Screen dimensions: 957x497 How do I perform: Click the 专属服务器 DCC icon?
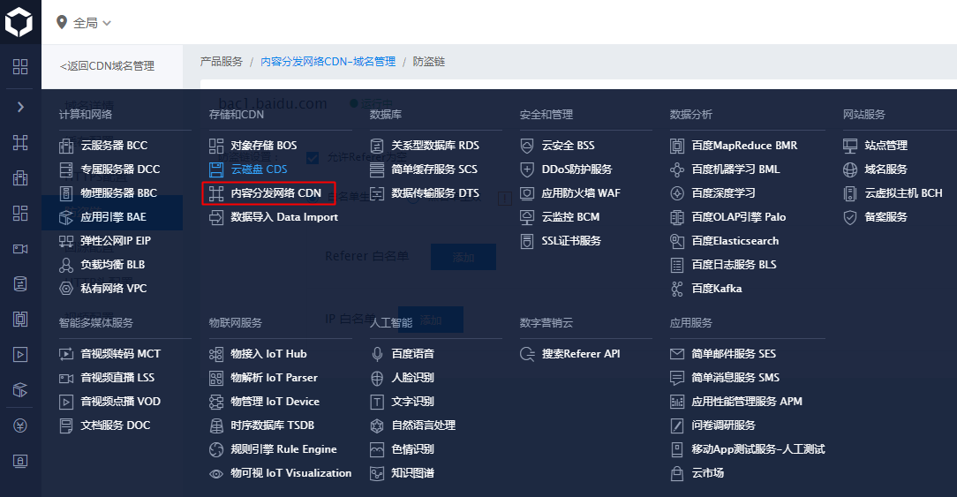coord(66,169)
